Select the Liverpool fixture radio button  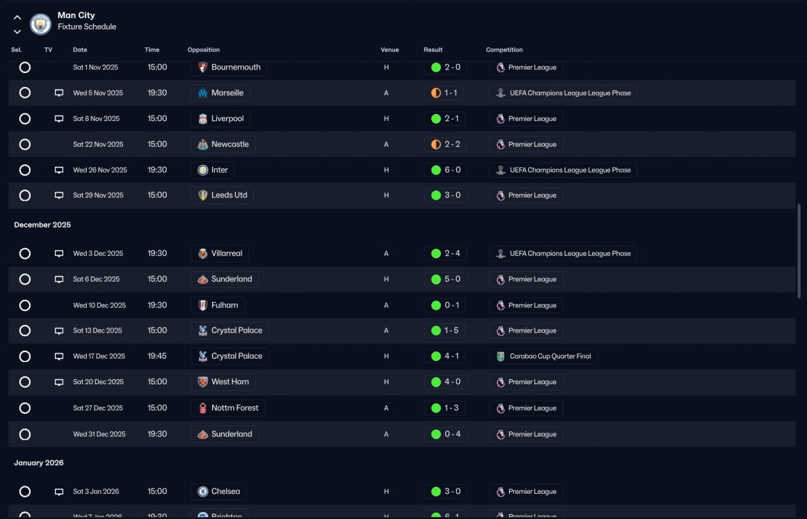coord(25,118)
